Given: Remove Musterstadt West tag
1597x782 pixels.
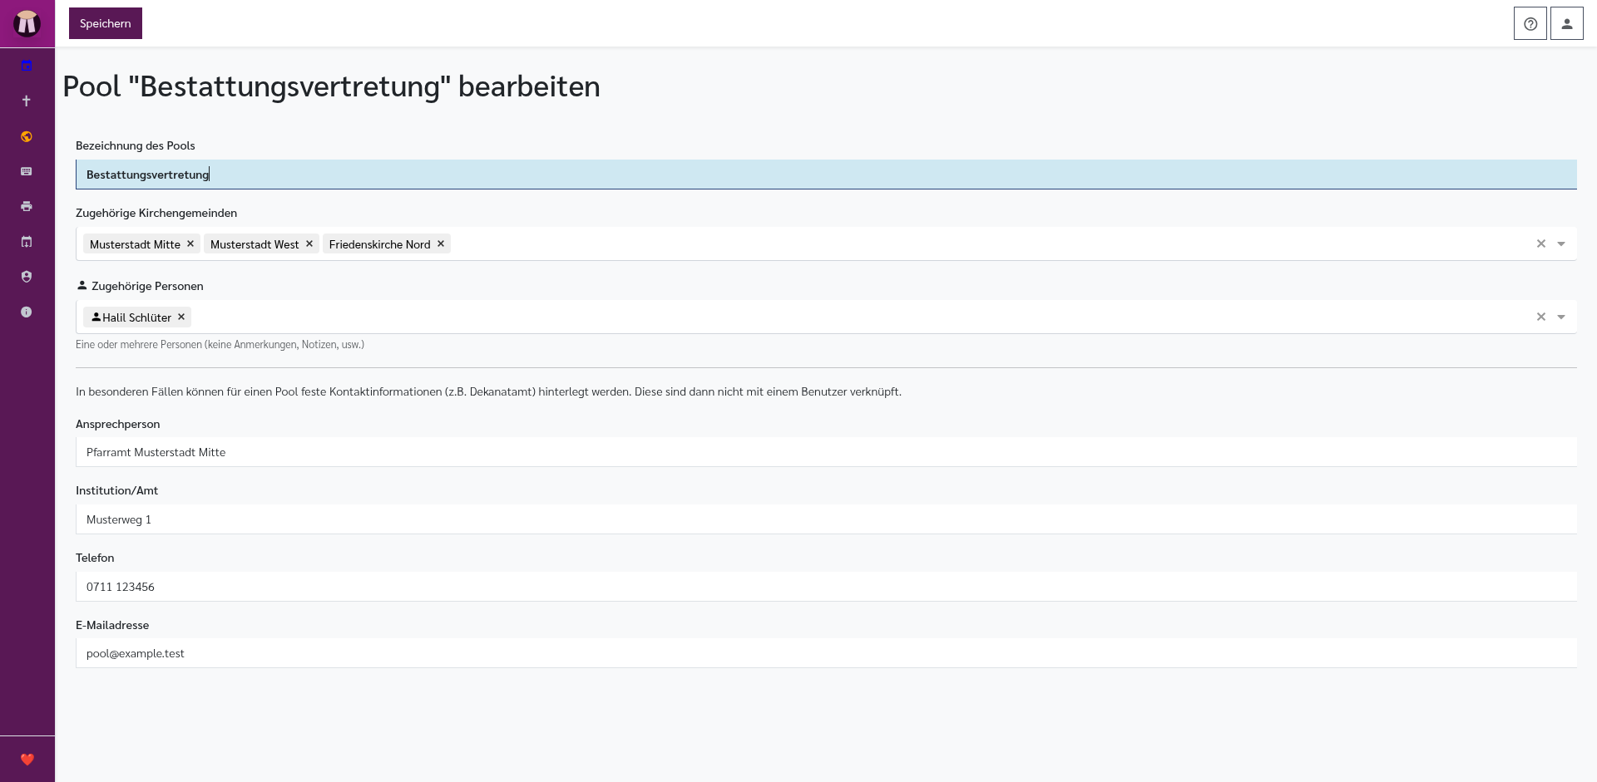Looking at the screenshot, I should tap(309, 243).
